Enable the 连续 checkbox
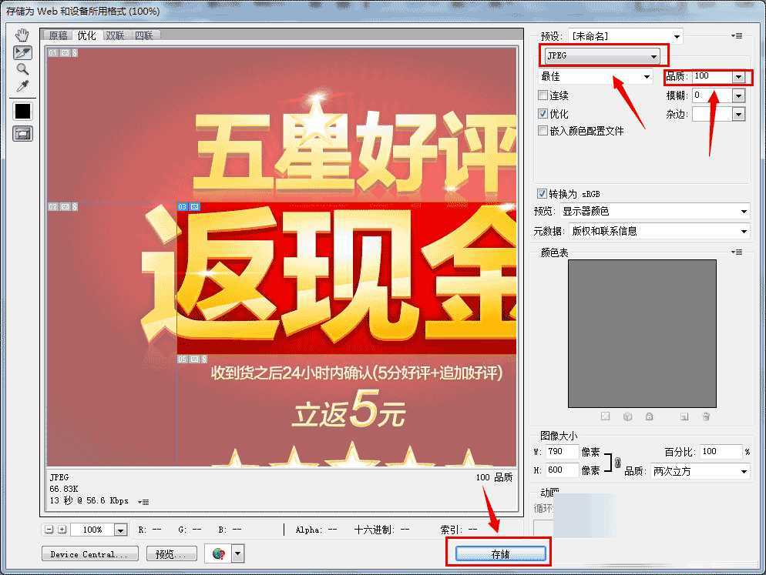The width and height of the screenshot is (766, 575). coord(543,95)
